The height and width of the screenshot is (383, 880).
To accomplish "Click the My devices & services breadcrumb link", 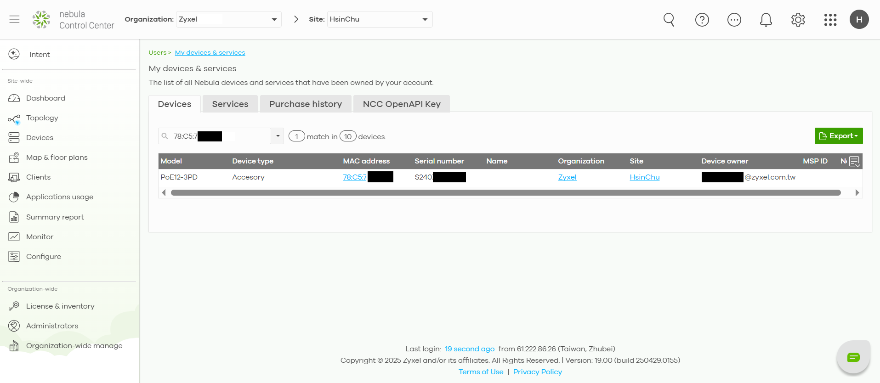I will click(210, 53).
